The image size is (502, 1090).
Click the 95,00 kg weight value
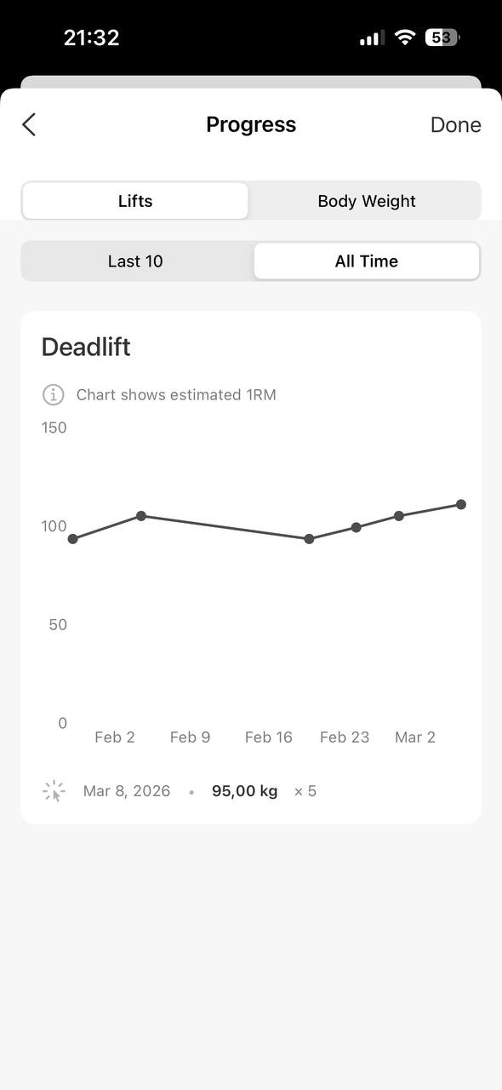[244, 790]
